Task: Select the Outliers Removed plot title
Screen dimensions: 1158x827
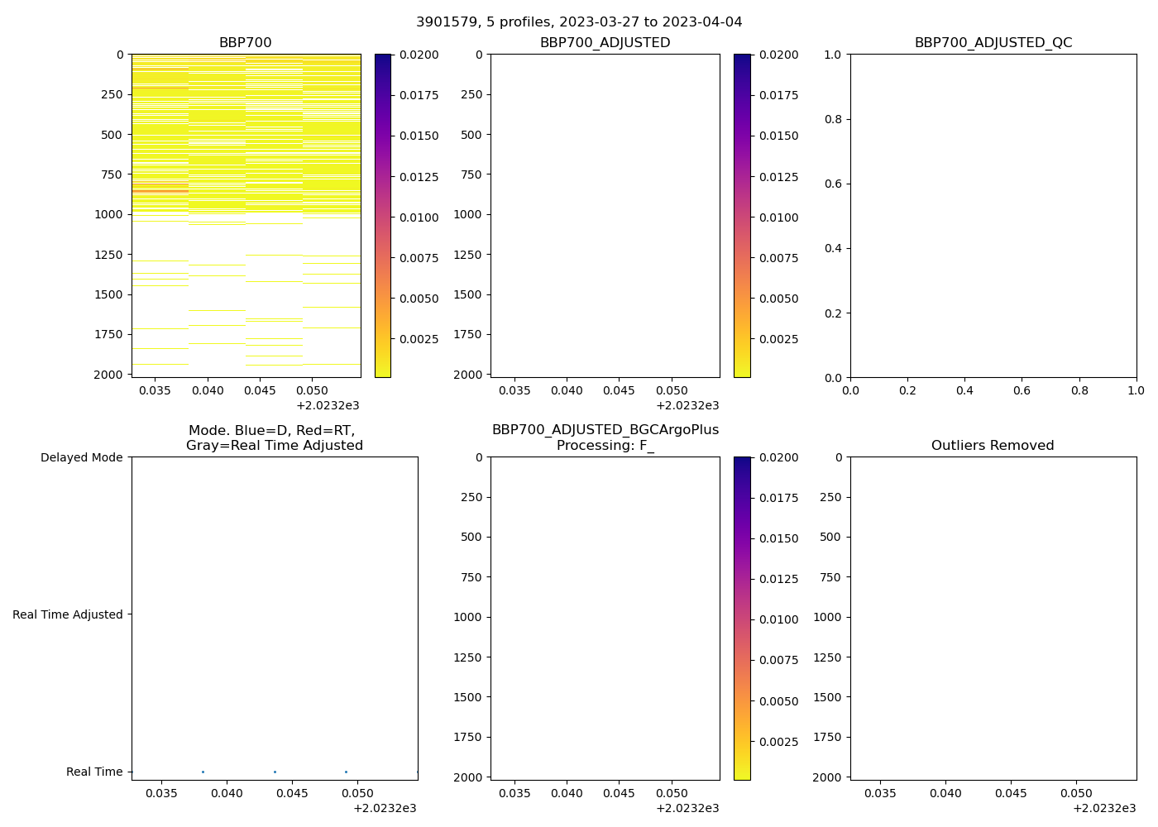Action: click(x=993, y=446)
